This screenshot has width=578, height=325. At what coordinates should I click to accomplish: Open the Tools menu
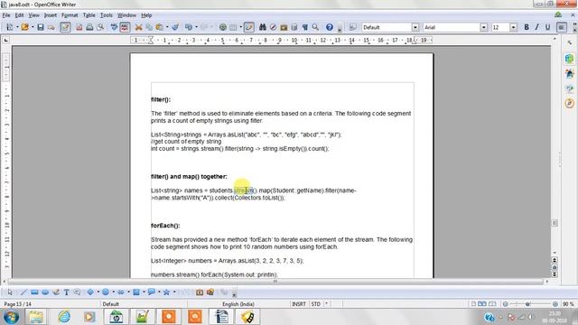click(x=107, y=15)
